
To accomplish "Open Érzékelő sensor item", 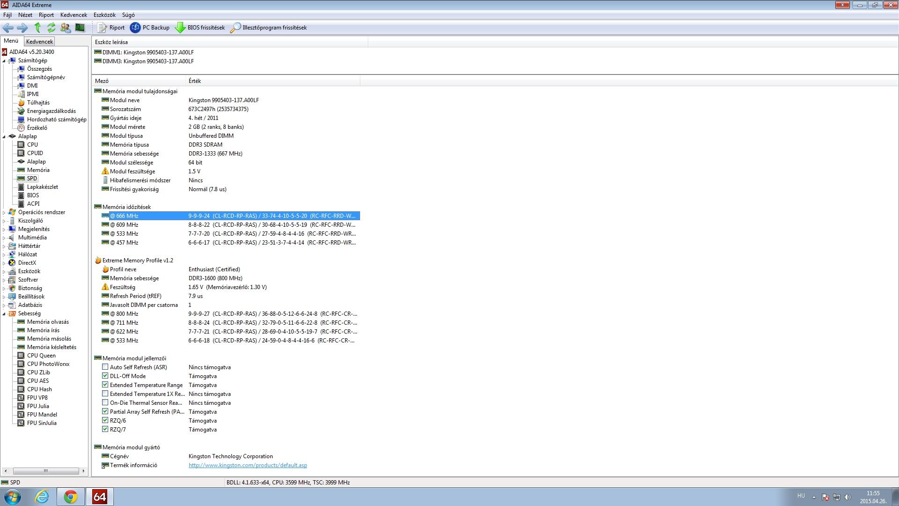I will [37, 128].
